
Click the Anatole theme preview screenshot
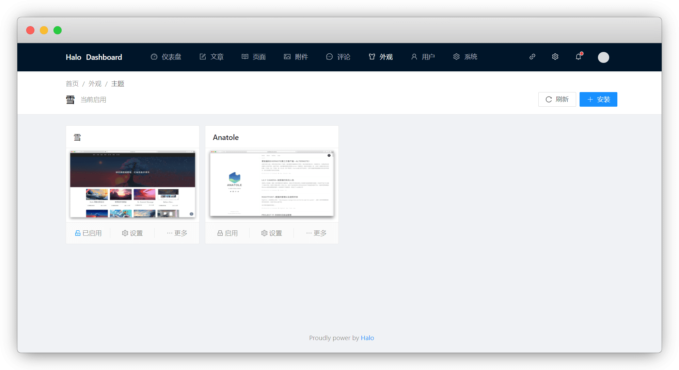[x=272, y=184]
